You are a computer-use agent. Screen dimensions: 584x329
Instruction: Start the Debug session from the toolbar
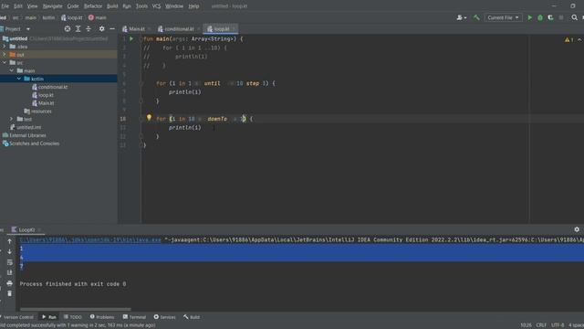tap(540, 17)
